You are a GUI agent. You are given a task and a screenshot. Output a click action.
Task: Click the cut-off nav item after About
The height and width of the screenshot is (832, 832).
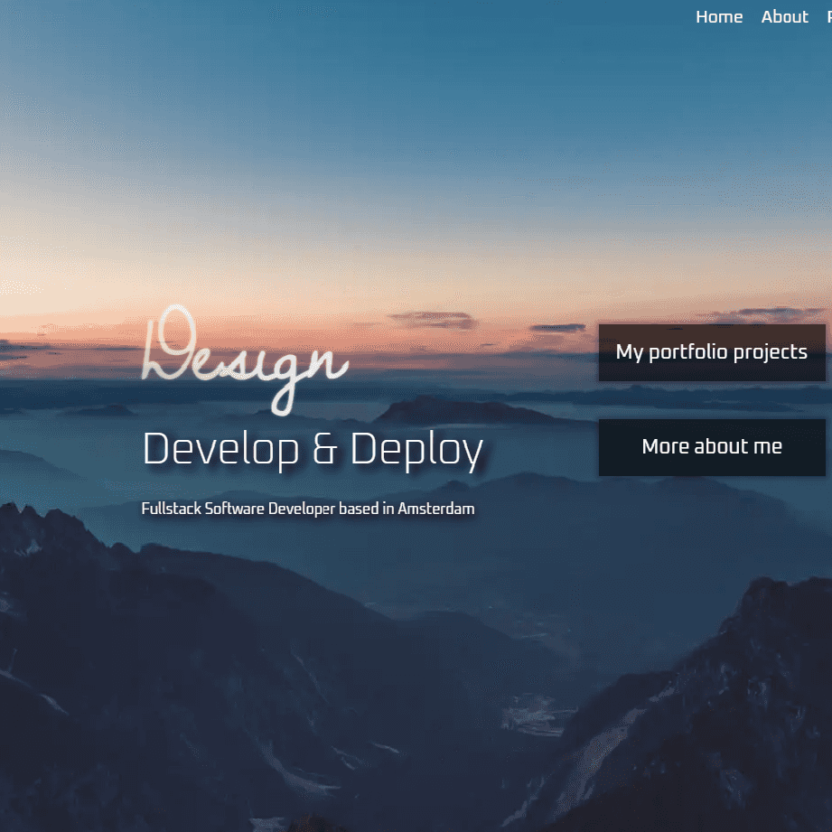tap(828, 17)
